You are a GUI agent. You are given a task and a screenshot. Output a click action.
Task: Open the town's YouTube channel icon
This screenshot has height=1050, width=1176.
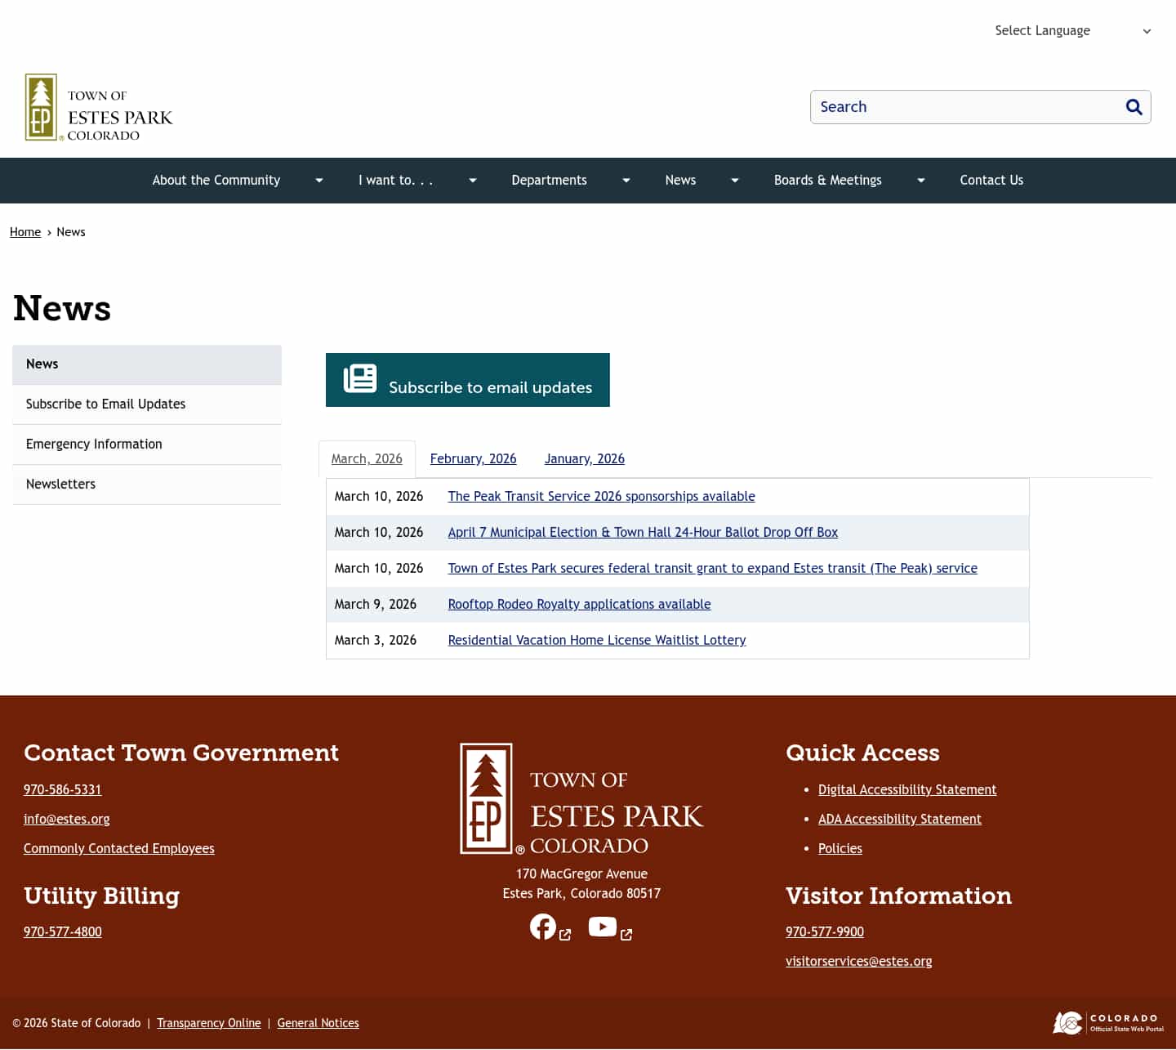602,927
